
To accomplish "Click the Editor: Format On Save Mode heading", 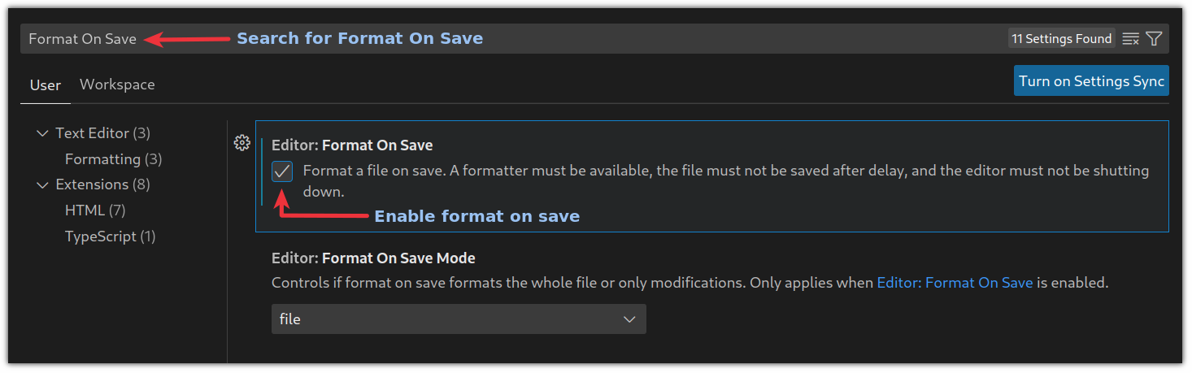I will click(x=373, y=258).
